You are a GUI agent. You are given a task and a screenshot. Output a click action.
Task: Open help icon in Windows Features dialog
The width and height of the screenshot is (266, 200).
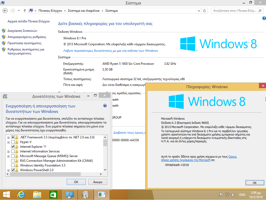pyautogui.click(x=105, y=106)
